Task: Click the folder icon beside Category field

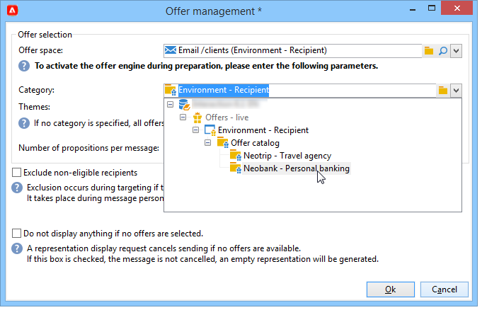Action: point(442,91)
